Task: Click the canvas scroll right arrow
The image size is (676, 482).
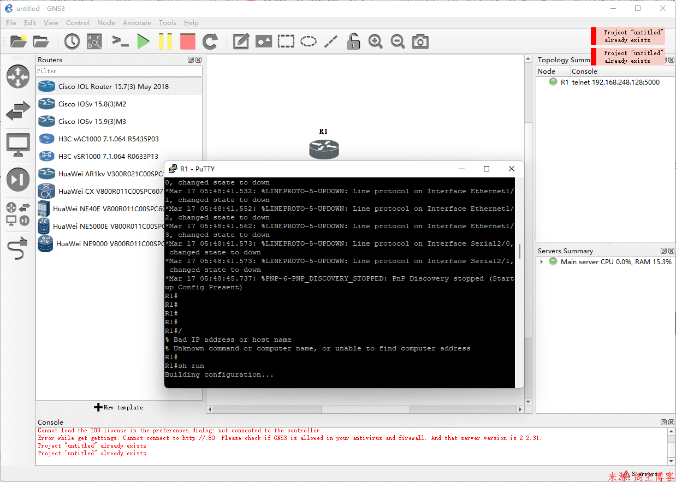Action: [520, 409]
